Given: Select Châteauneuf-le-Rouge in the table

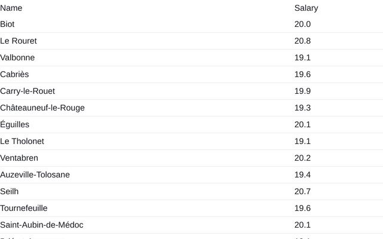Looking at the screenshot, I should pos(42,108).
